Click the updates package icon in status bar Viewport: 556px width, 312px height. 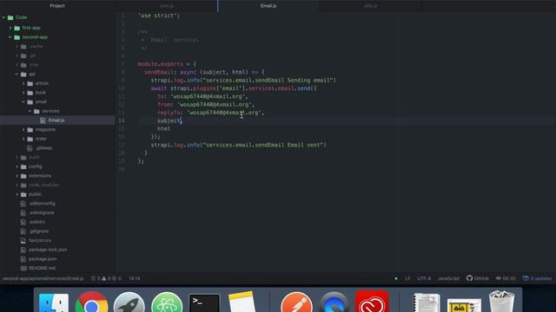point(526,278)
